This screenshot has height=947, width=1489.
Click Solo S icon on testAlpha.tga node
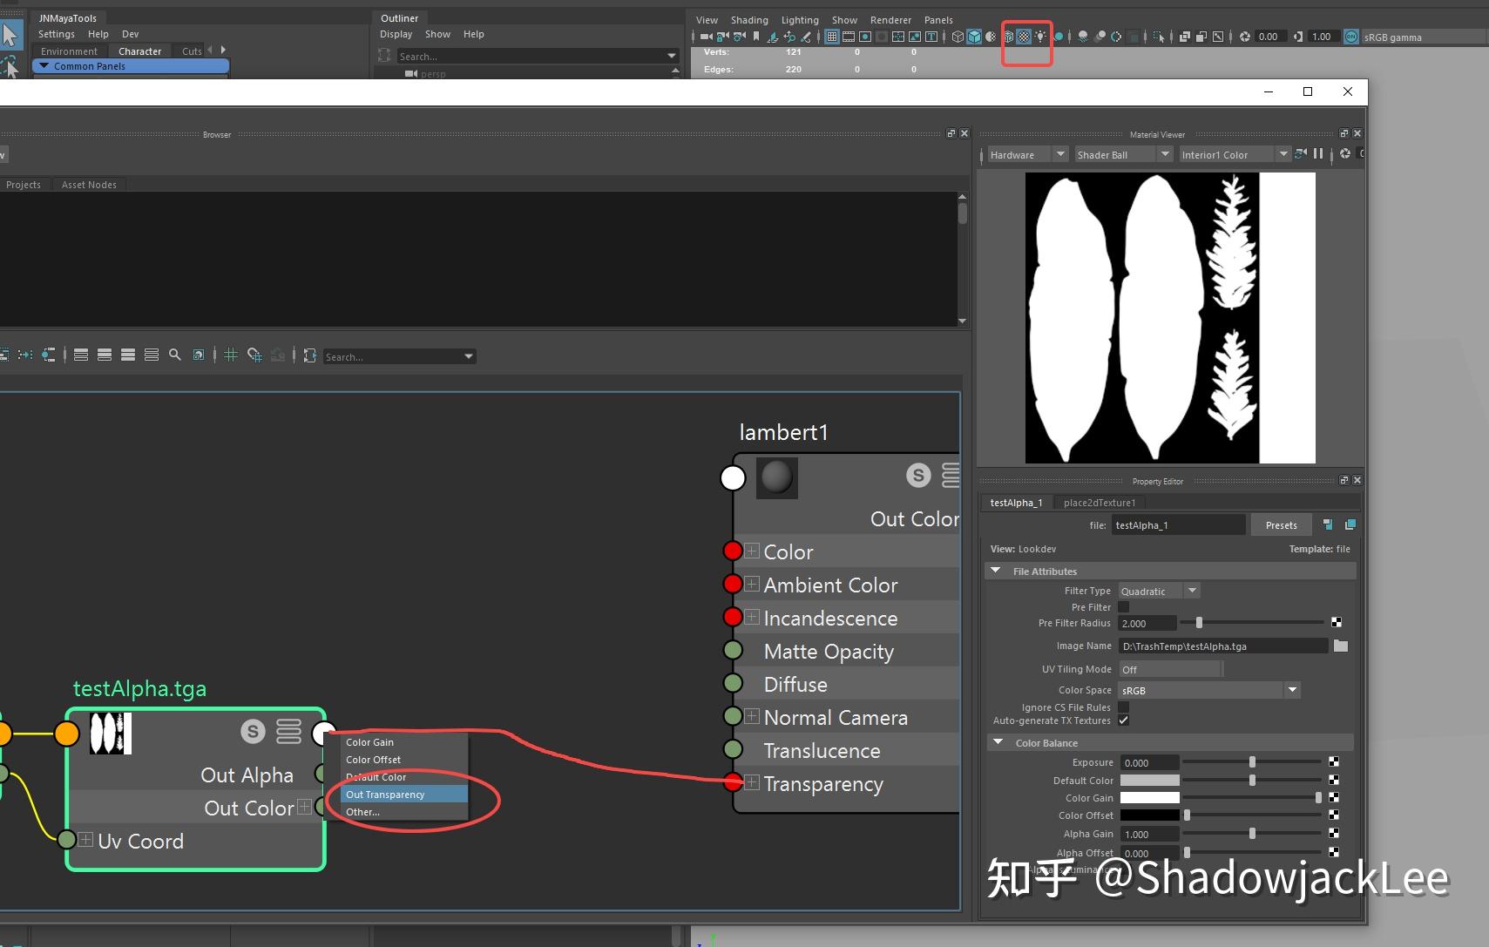point(253,732)
